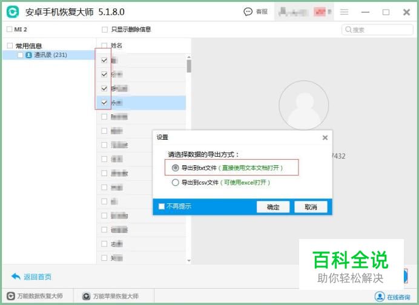The height and width of the screenshot is (305, 419).
Task: Confirm export with 确定 button
Action: tap(273, 207)
